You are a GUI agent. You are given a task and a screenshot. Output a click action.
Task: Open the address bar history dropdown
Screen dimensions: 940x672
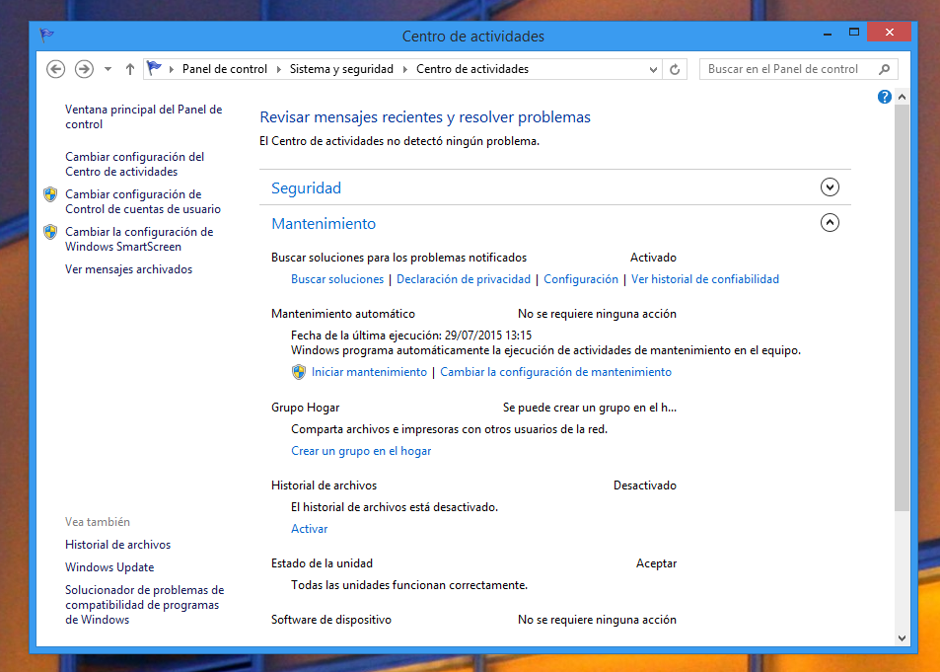(653, 69)
